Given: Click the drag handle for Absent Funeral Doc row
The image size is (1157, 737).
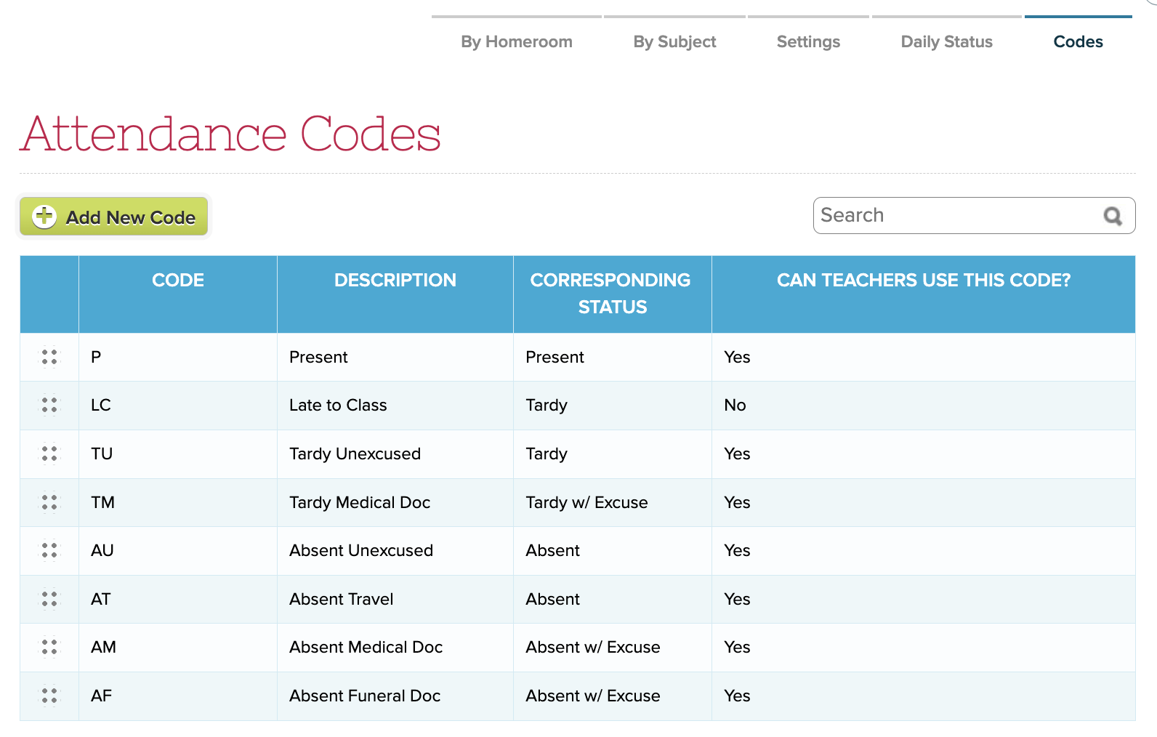Looking at the screenshot, I should [x=49, y=696].
